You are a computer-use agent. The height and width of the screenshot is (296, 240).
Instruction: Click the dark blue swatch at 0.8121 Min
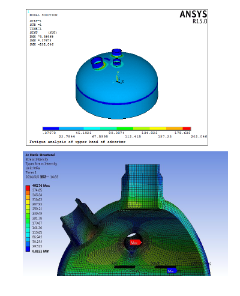coord(28,249)
